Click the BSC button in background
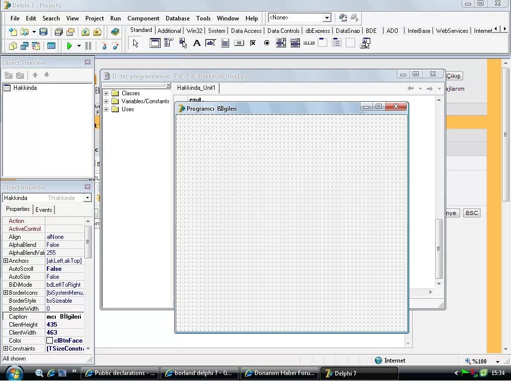This screenshot has height=383, width=511. pos(472,213)
